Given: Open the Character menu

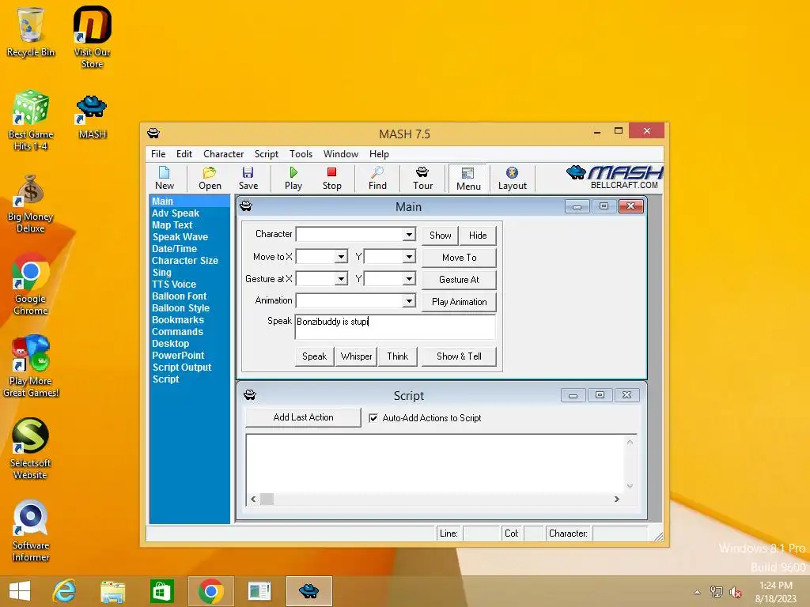Looking at the screenshot, I should tap(223, 154).
